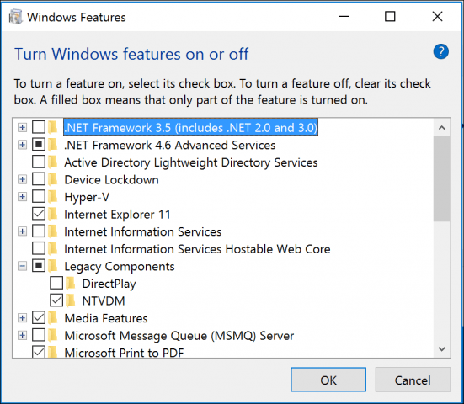Click the OK button

coord(328,380)
